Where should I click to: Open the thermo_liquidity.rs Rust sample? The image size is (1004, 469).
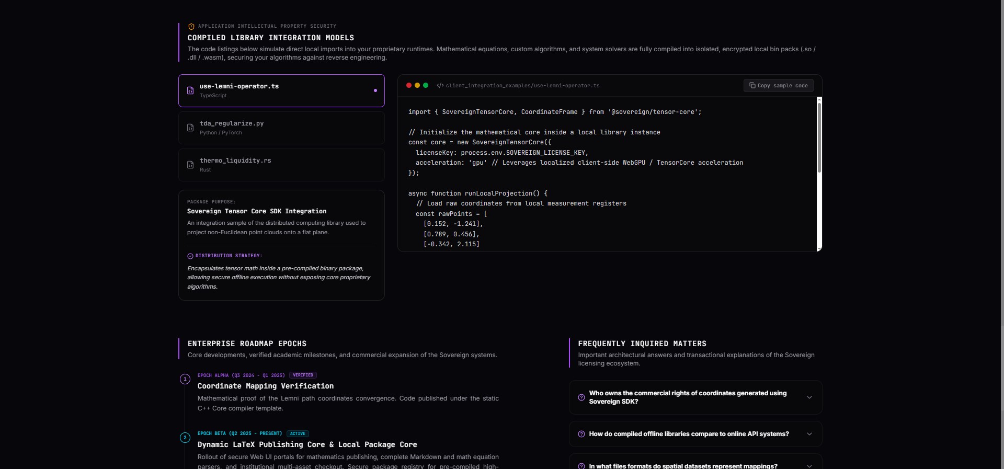[281, 165]
